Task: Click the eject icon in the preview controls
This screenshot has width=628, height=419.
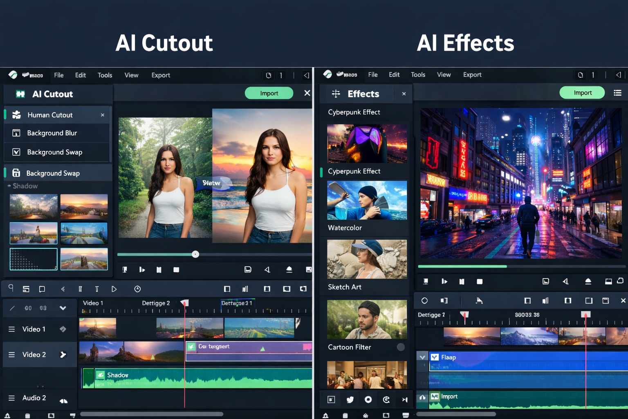Action: click(289, 270)
